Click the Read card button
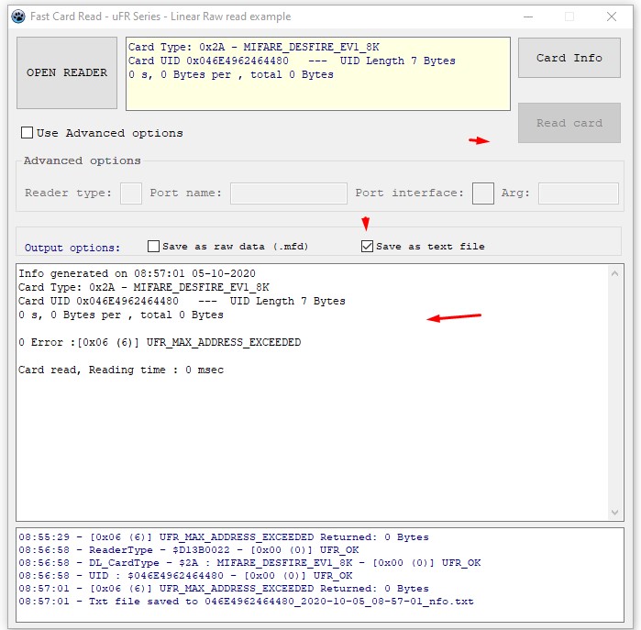Image resolution: width=641 pixels, height=630 pixels. click(569, 123)
